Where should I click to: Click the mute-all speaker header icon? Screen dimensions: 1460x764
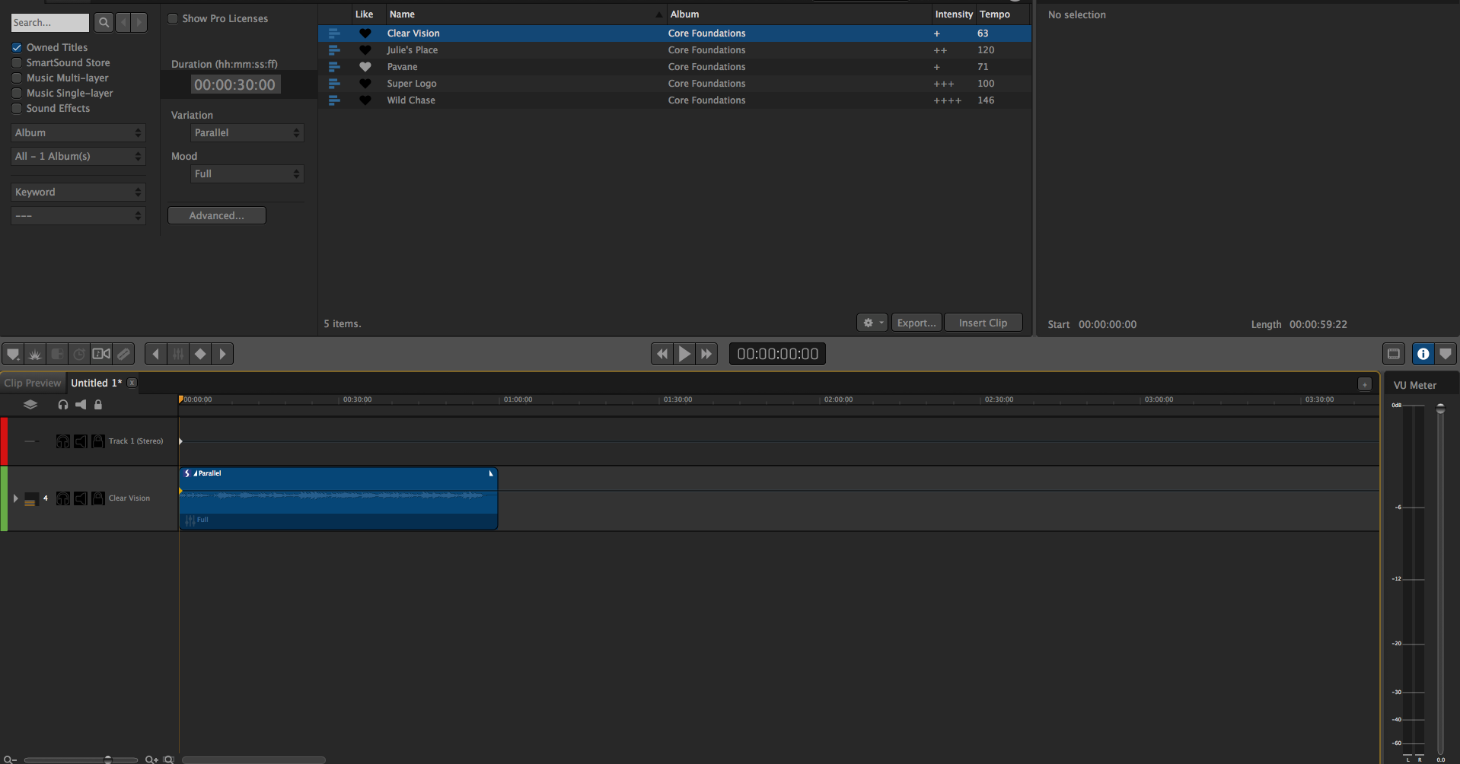point(81,405)
